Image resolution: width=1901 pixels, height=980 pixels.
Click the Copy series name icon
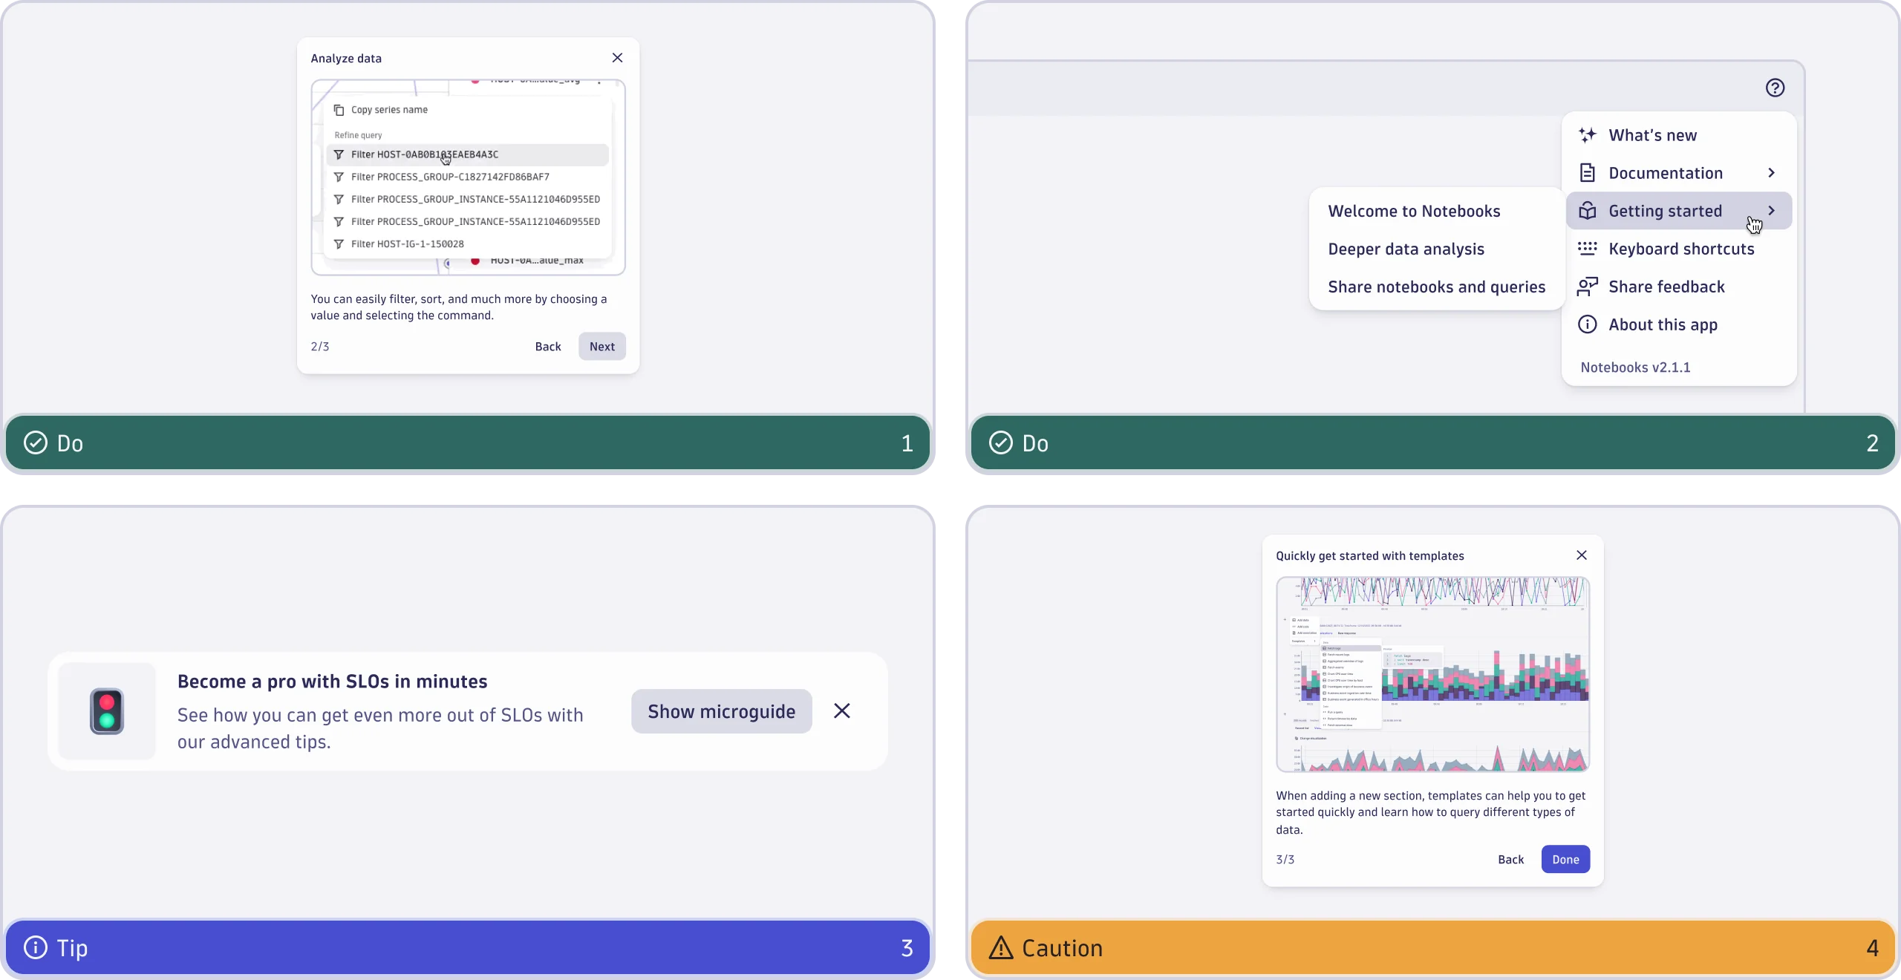[339, 110]
